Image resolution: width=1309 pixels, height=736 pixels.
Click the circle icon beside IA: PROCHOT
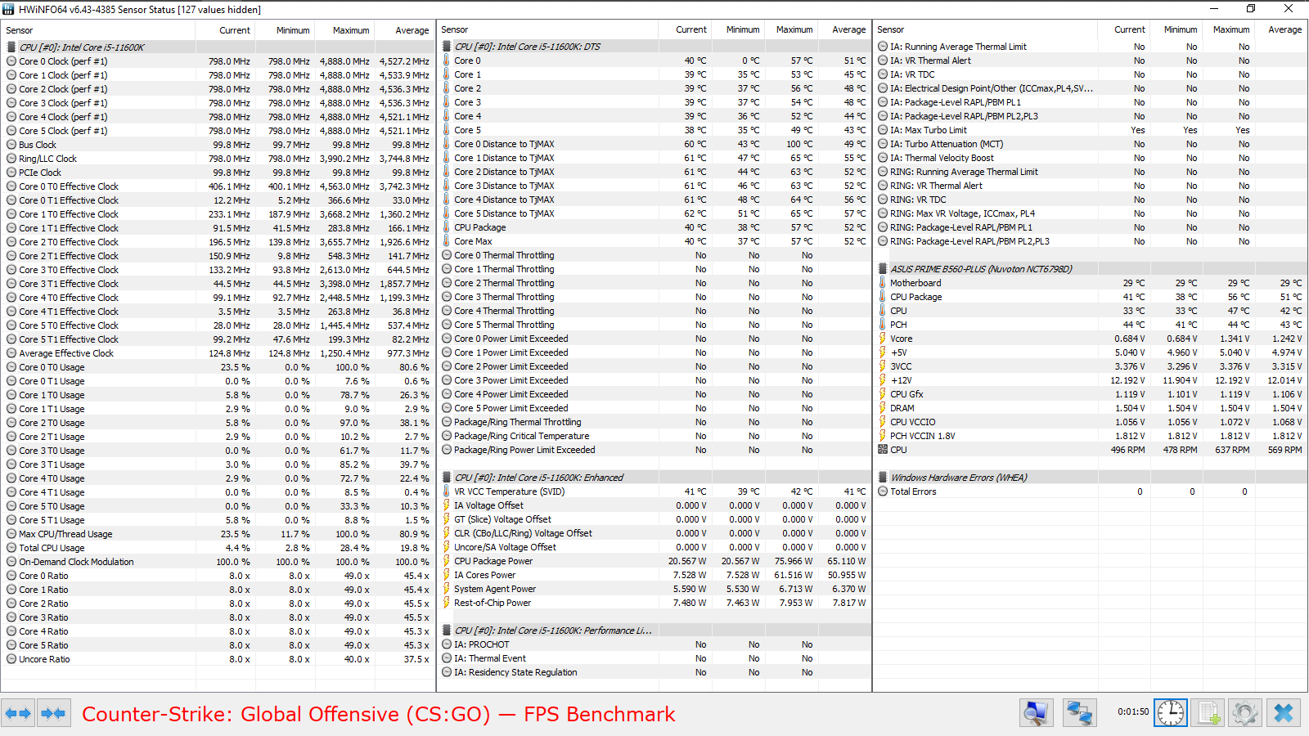[447, 644]
